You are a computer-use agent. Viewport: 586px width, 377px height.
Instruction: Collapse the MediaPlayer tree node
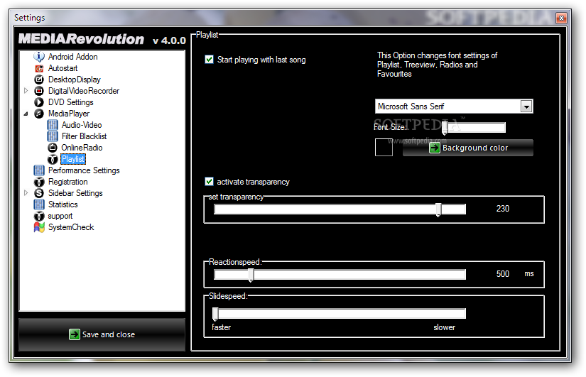coord(26,114)
